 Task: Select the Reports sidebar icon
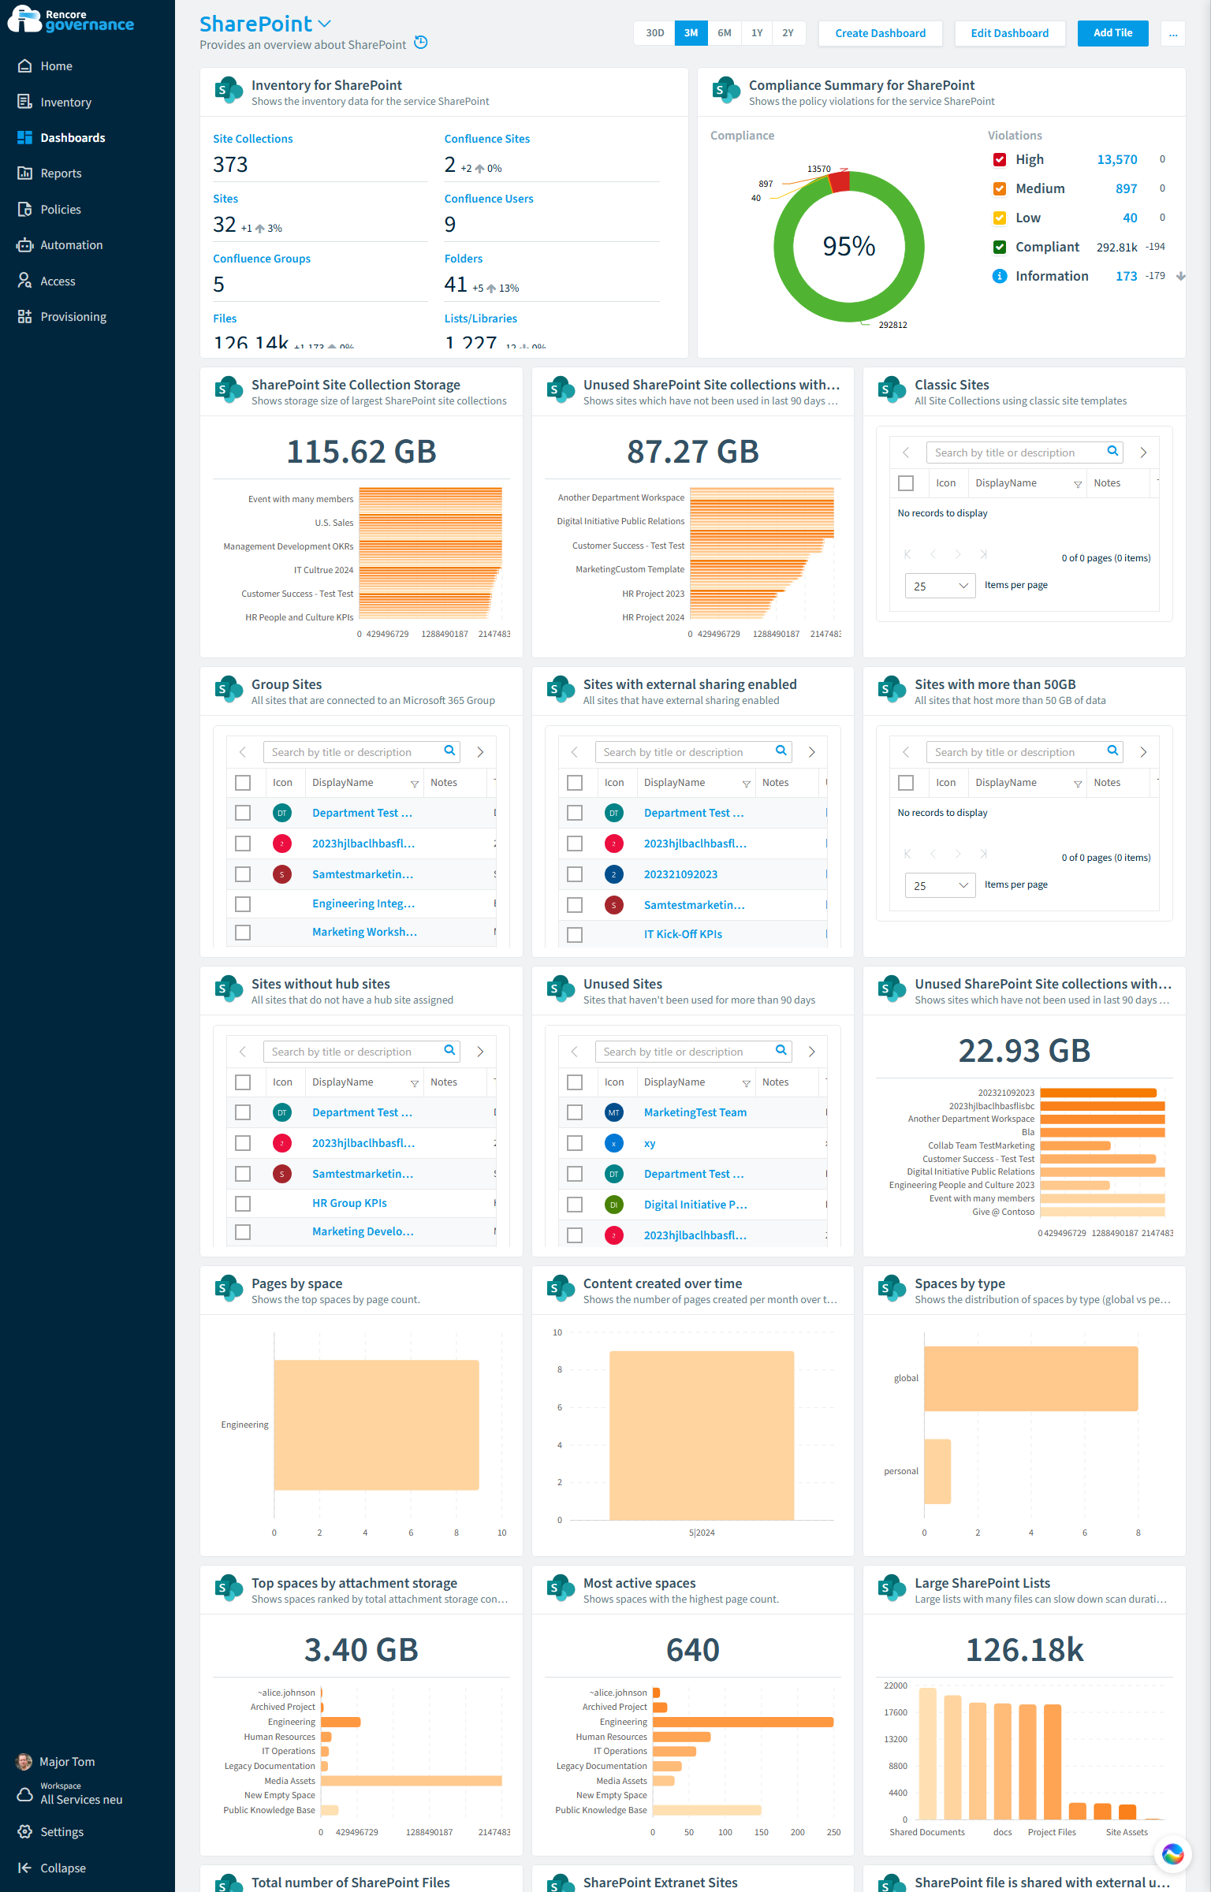point(24,173)
